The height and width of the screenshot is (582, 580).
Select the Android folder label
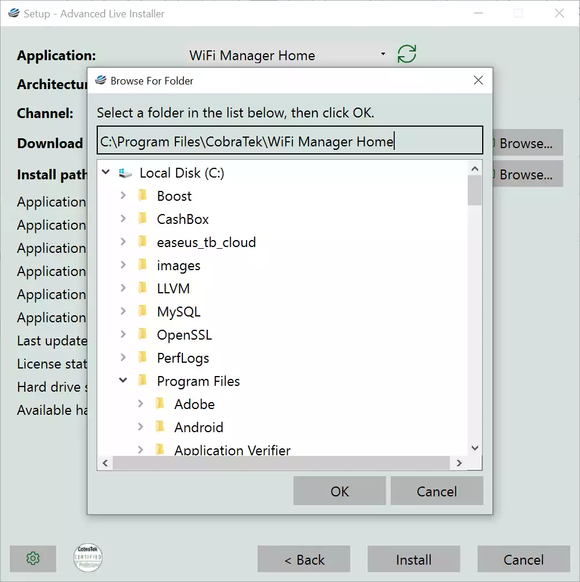point(199,427)
